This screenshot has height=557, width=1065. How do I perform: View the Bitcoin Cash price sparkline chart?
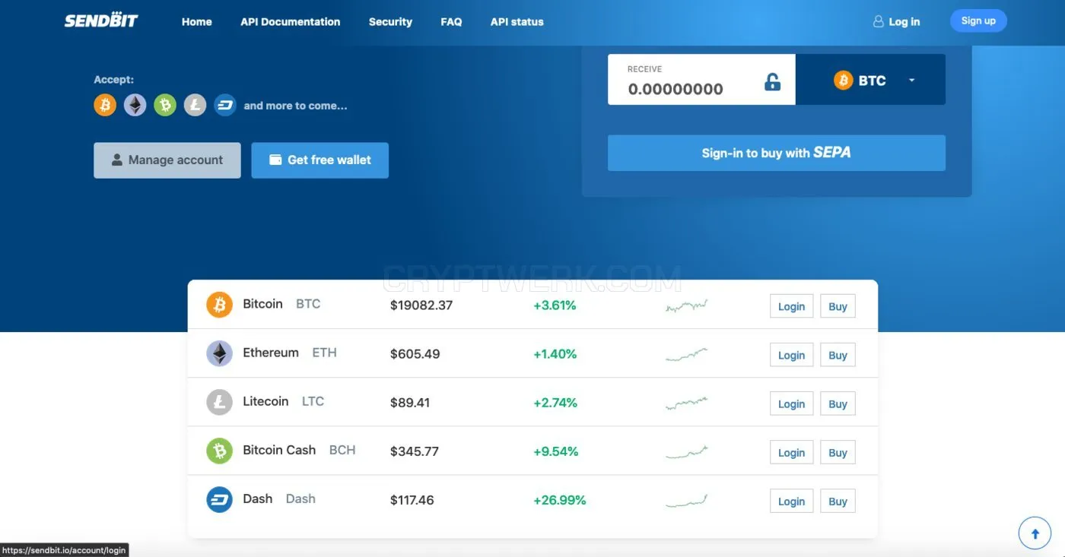pos(686,452)
